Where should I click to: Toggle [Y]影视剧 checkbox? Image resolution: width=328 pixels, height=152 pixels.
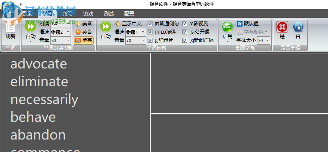coord(185,23)
